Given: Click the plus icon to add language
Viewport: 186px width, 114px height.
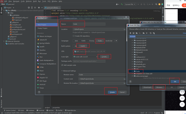Looking at the screenshot, I should click(116, 41).
